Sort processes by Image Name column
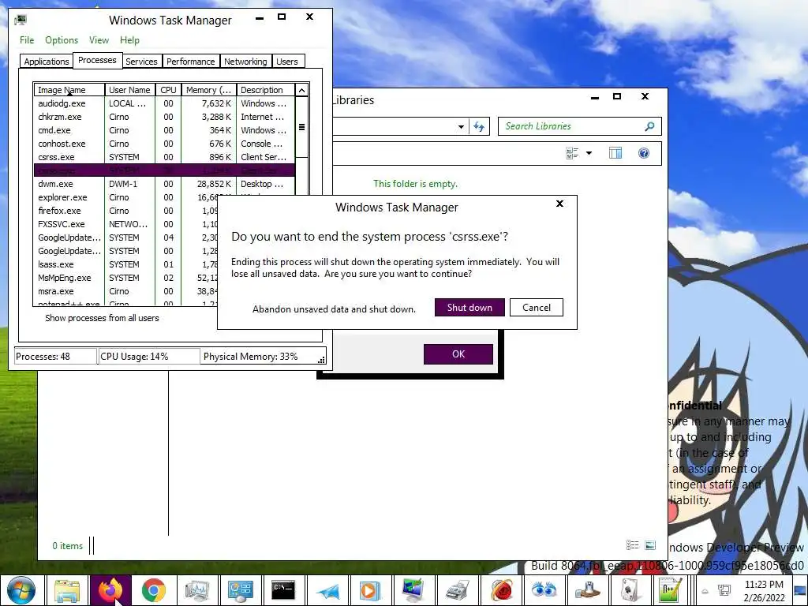 [x=69, y=90]
